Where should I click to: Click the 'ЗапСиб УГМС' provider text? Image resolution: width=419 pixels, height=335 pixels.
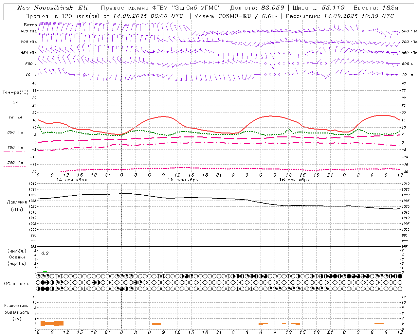point(196,8)
